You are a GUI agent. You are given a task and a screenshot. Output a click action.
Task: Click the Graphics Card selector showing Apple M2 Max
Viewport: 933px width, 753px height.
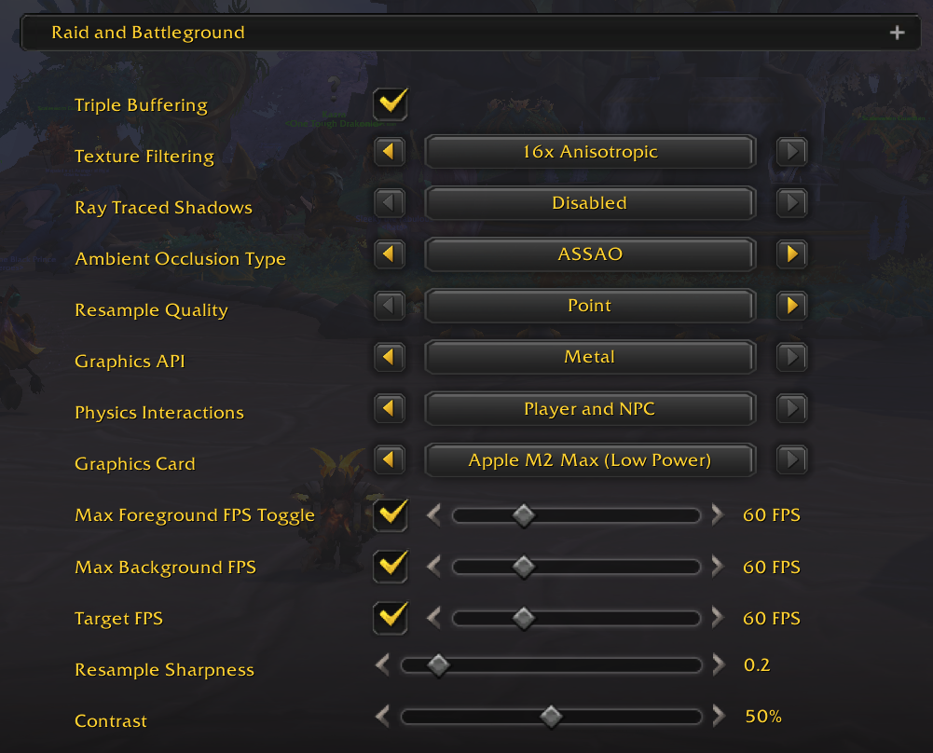pos(589,459)
